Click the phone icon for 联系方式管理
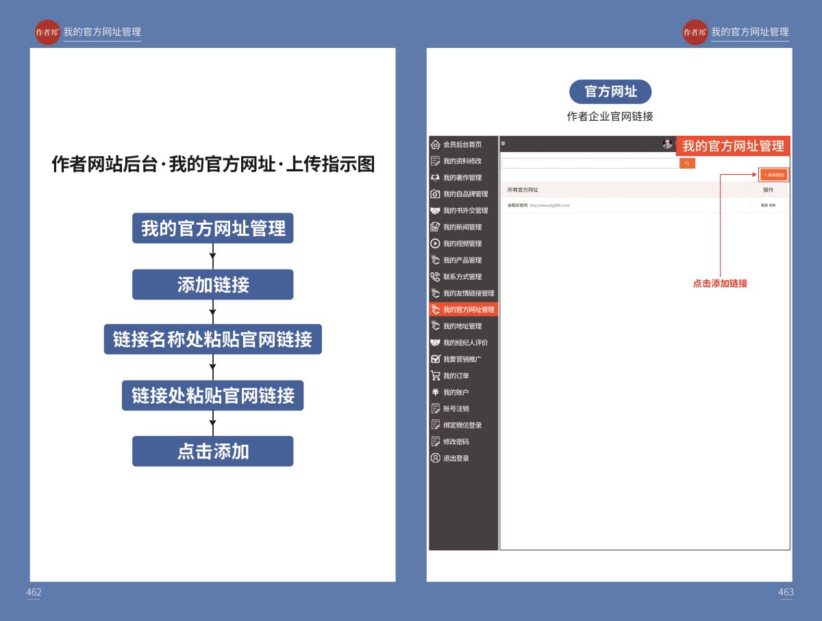The width and height of the screenshot is (822, 621). [435, 277]
